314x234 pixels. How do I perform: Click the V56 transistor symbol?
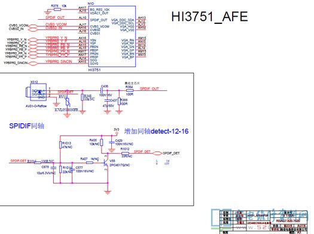click(x=106, y=162)
